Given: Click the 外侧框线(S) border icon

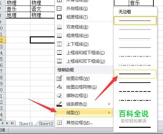Looking at the screenshot, I should [59, 9].
